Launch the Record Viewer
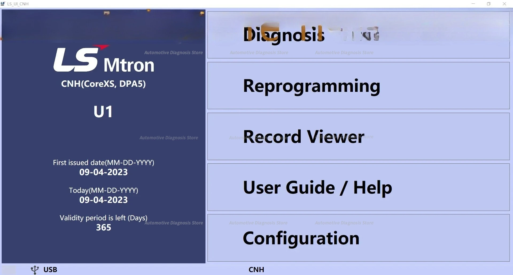Image resolution: width=513 pixels, height=275 pixels. (358, 136)
